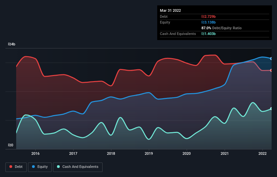The image size is (277, 177).
Task: Click the ₪4b y-axis label
Action: click(x=11, y=44)
